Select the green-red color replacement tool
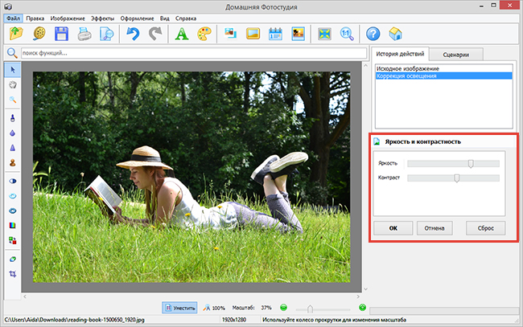Viewport: 523px width, 327px height. coord(13,240)
